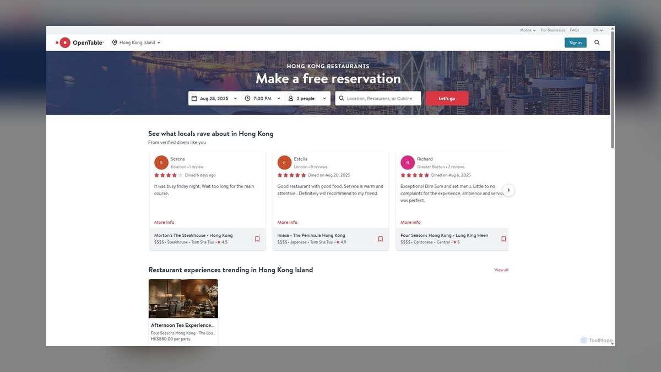Image resolution: width=661 pixels, height=372 pixels.
Task: Click 'Restaurant experiences trending in Hong Kong Island' heading
Action: (x=231, y=270)
